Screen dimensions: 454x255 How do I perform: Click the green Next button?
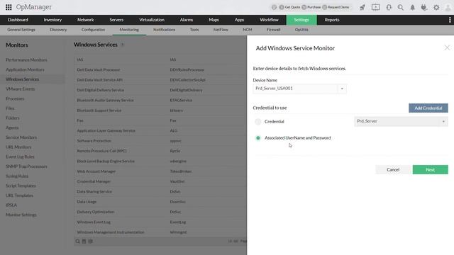(431, 170)
